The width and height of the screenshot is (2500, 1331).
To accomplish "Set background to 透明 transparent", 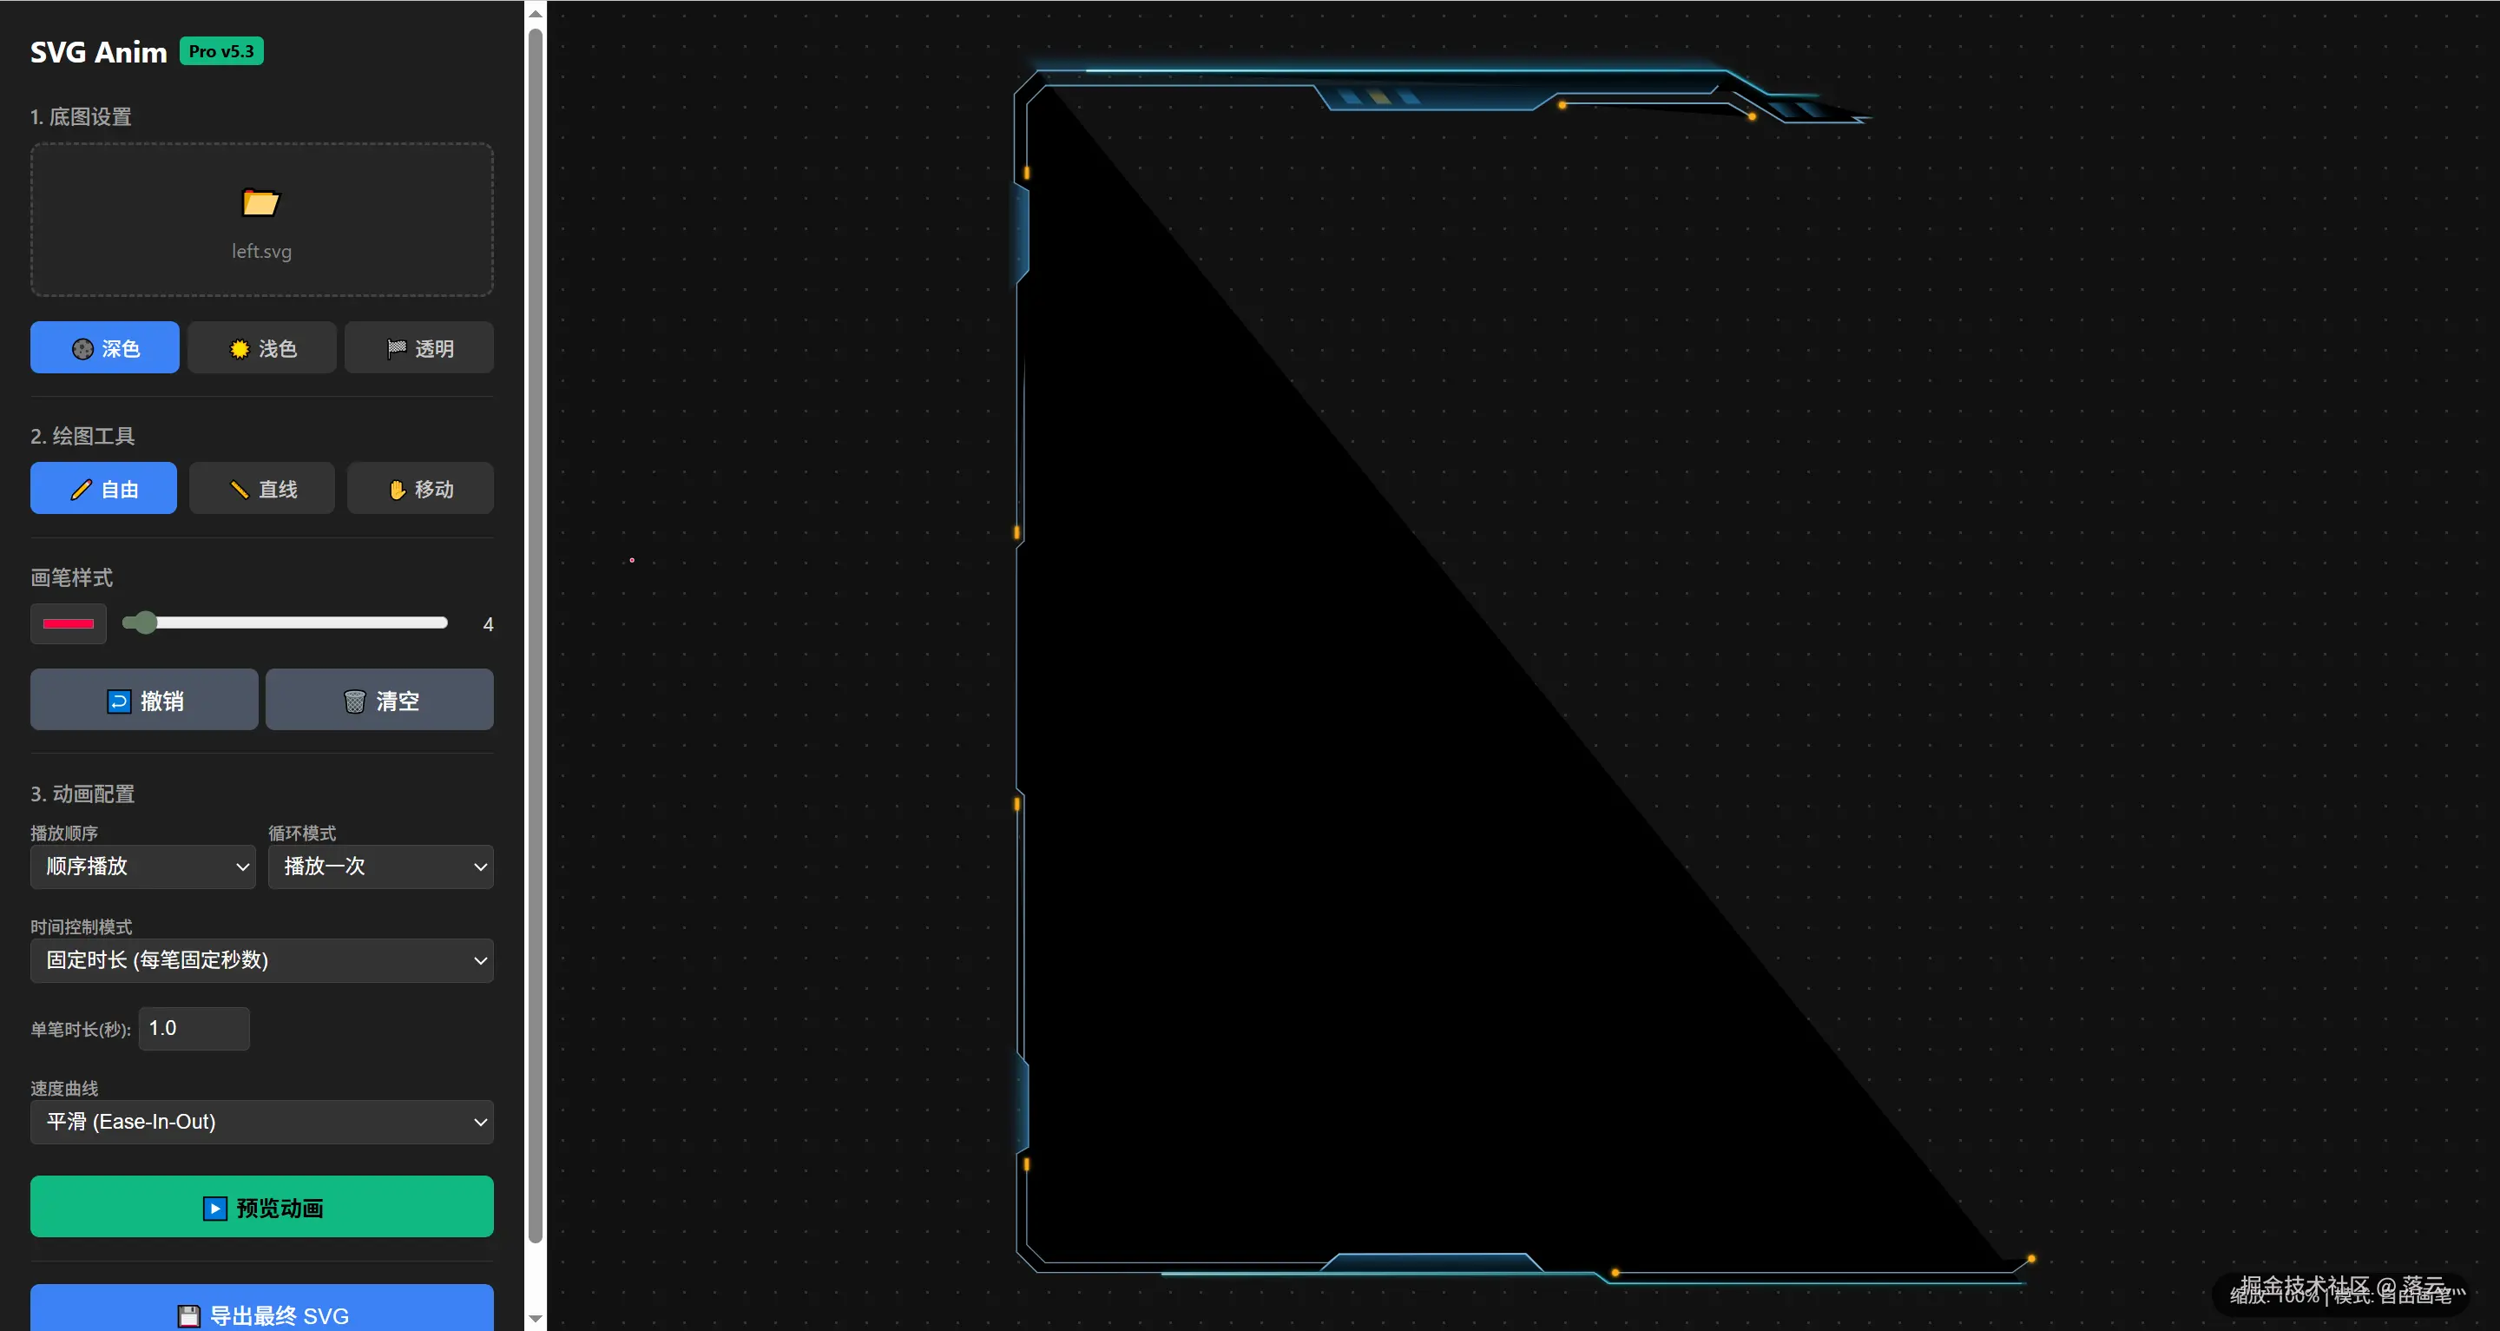I will [x=419, y=347].
